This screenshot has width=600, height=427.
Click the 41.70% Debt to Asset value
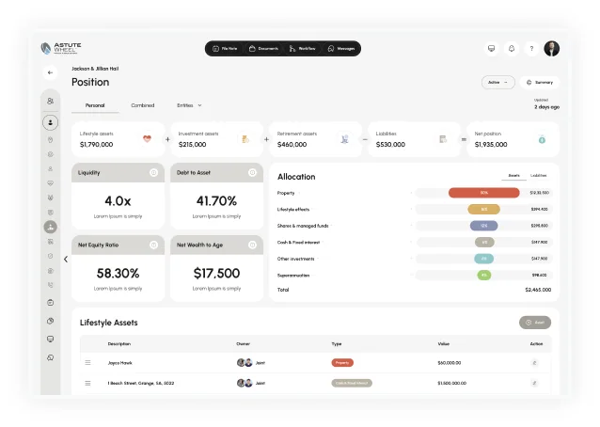pyautogui.click(x=216, y=200)
